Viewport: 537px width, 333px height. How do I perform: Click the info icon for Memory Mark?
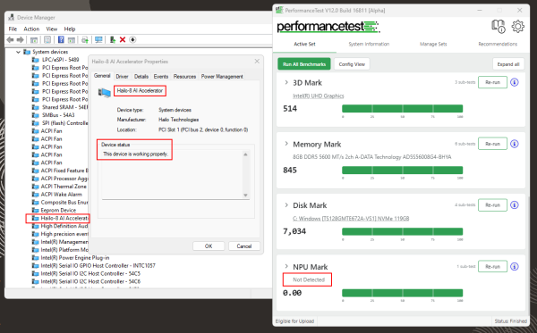tap(515, 144)
